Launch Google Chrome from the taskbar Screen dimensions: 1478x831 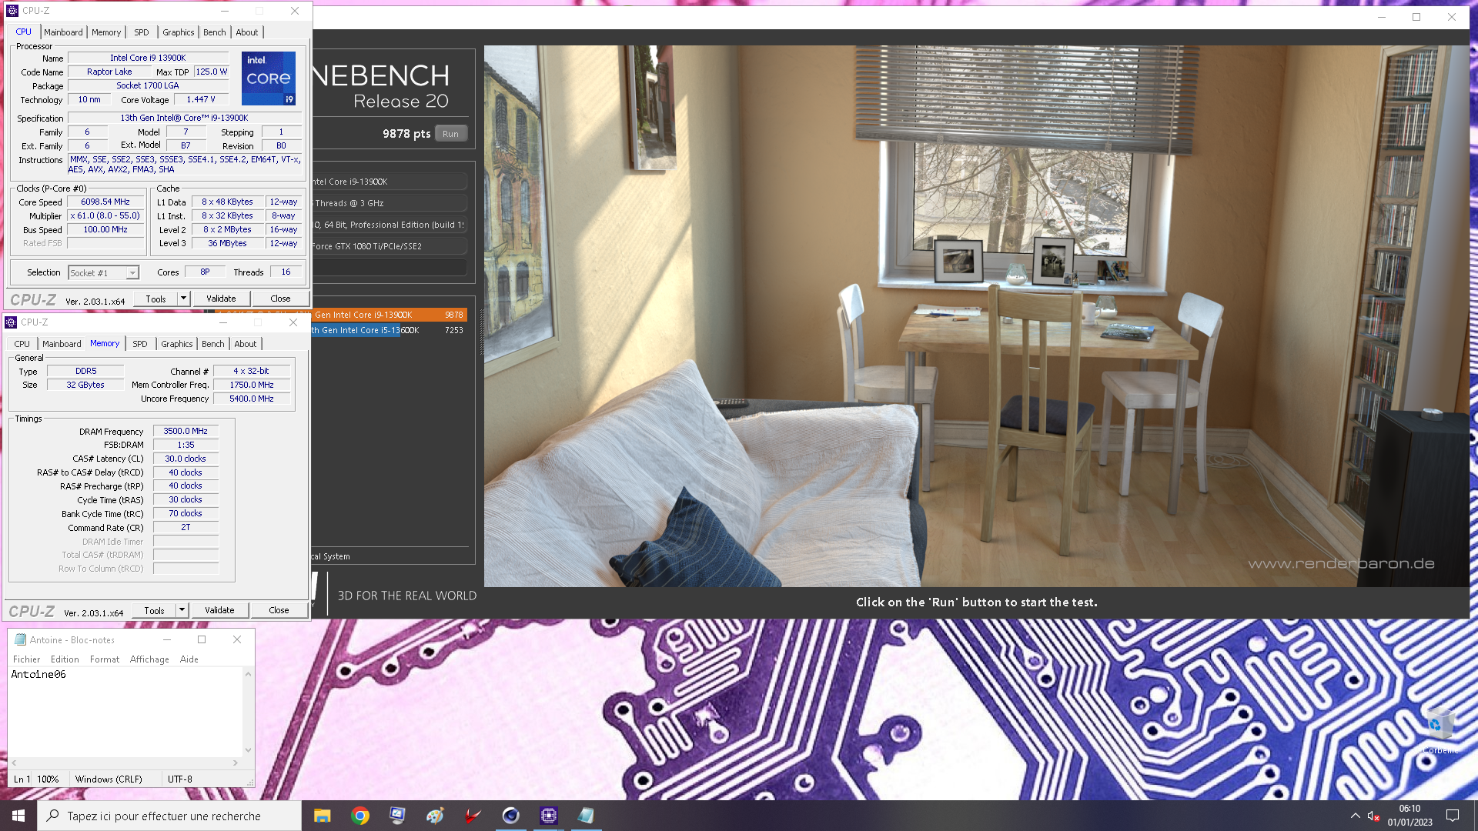[x=359, y=816]
